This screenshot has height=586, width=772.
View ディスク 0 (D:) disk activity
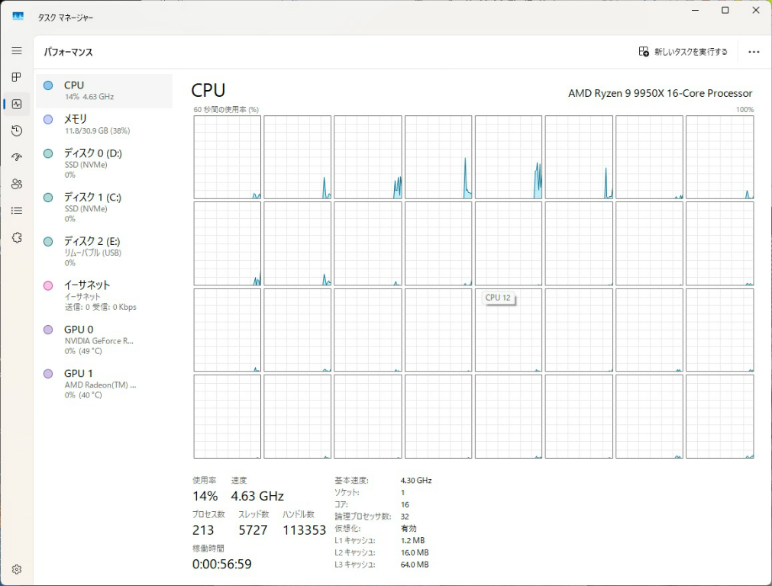point(103,163)
